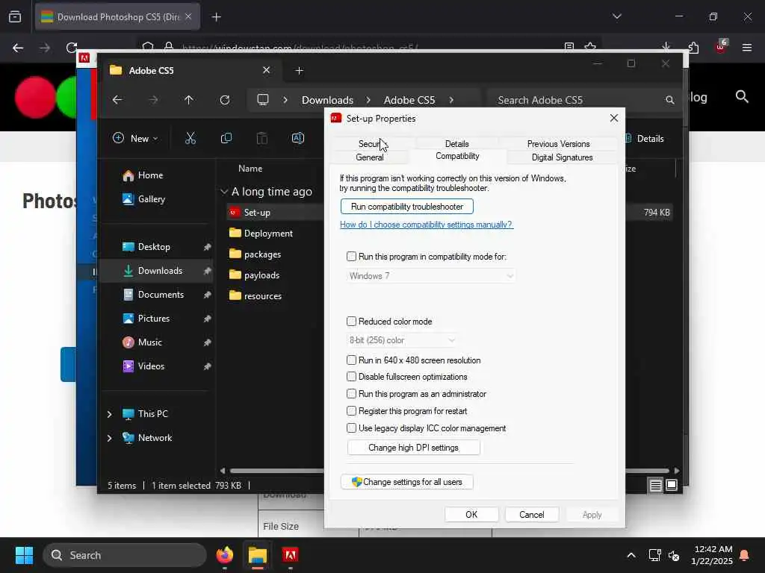Screen dimensions: 765x573
Task: Open a new Firefox tab
Action: pyautogui.click(x=216, y=17)
